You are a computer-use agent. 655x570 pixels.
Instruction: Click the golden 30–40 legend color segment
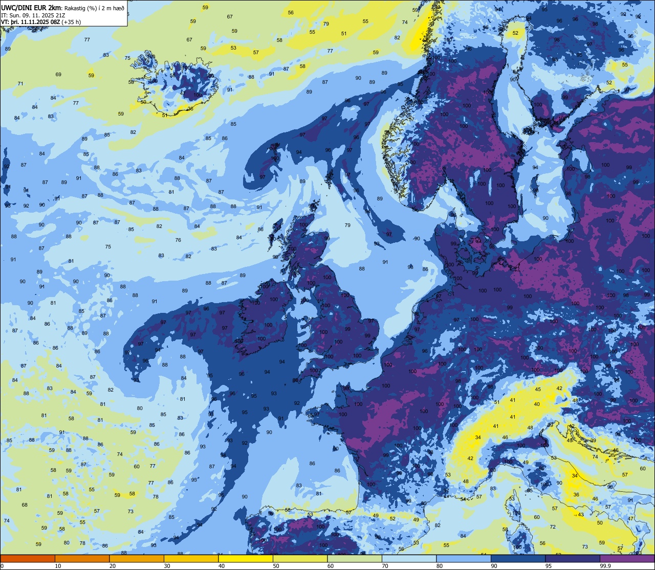click(x=191, y=558)
